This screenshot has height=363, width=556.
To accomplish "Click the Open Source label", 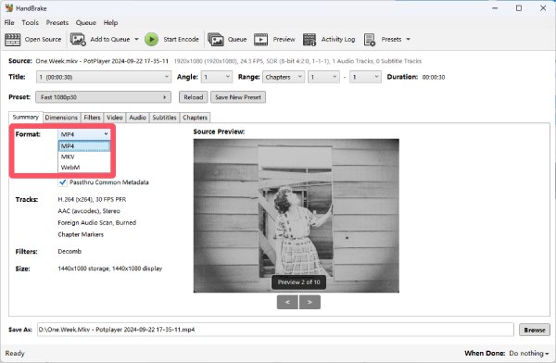I will coord(43,39).
